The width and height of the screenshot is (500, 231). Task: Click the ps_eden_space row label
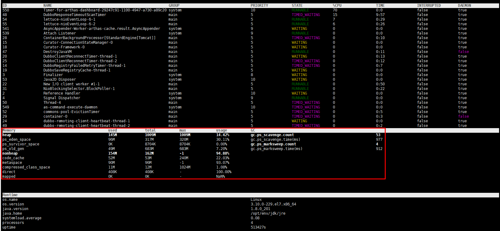point(17,140)
